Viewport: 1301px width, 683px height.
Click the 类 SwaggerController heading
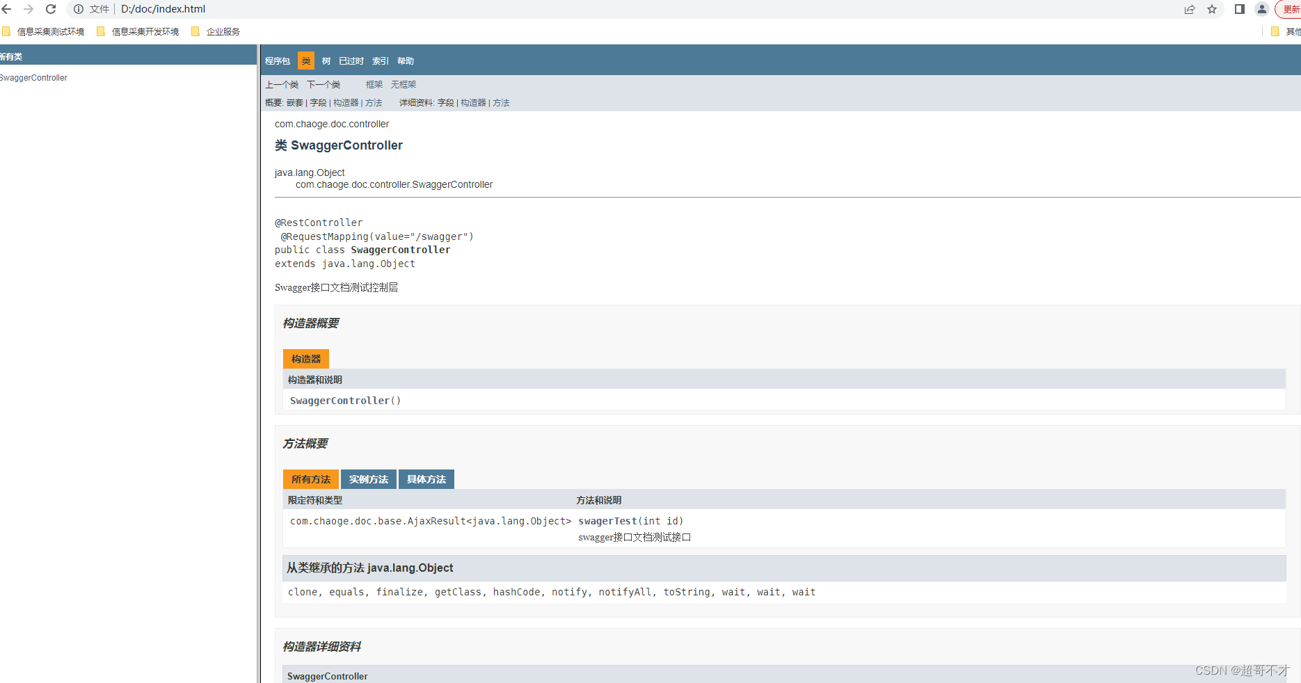pos(339,145)
